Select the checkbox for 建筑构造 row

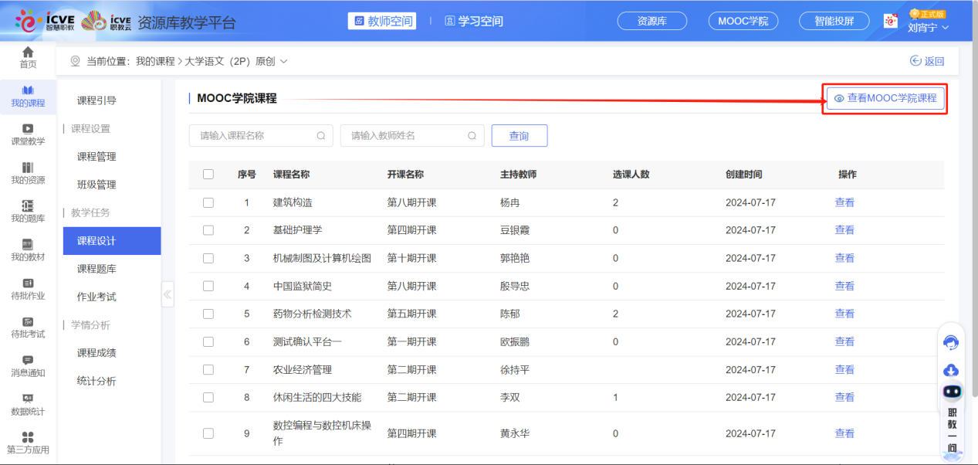[x=208, y=202]
